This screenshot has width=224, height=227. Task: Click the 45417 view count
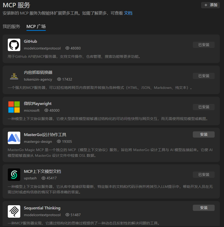[x=52, y=178]
